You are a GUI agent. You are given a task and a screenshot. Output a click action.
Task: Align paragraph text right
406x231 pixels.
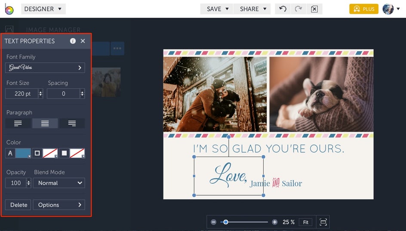72,123
